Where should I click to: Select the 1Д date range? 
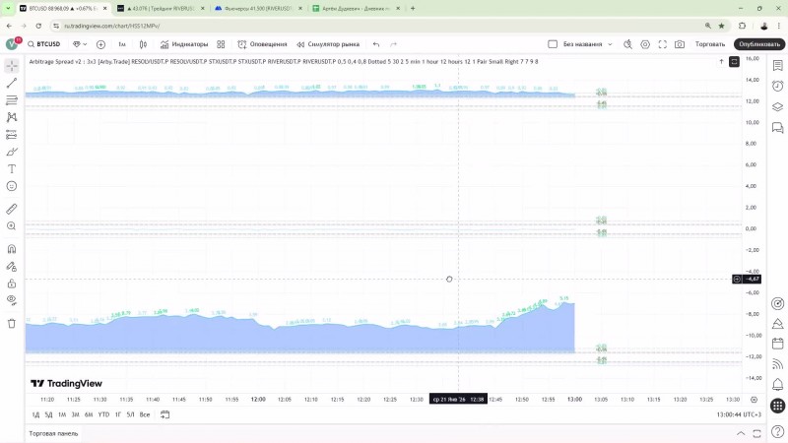(x=35, y=414)
